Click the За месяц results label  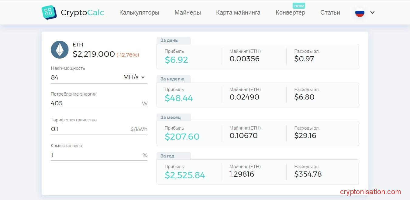click(x=171, y=117)
